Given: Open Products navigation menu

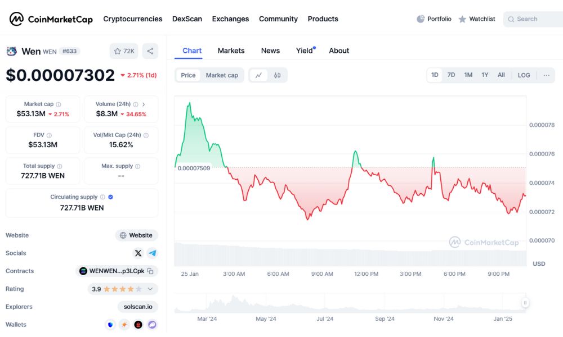Looking at the screenshot, I should pos(323,19).
